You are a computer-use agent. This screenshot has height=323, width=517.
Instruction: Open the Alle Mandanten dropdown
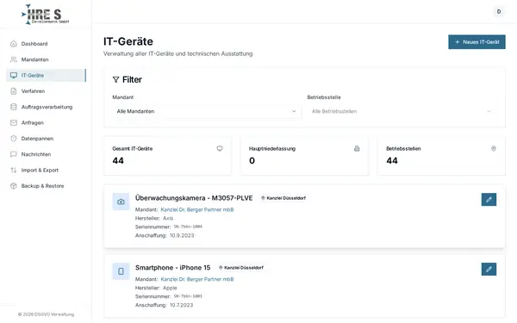[x=207, y=111]
